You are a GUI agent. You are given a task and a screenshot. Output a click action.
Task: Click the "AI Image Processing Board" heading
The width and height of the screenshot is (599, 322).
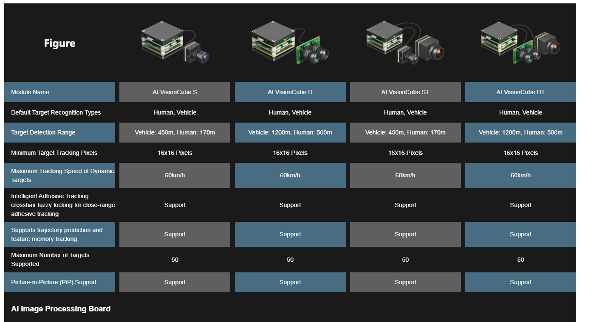click(61, 309)
